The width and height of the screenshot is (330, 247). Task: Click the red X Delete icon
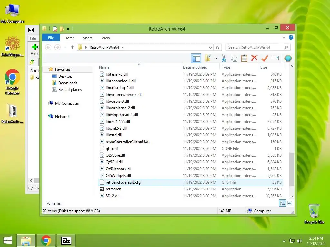(254, 58)
